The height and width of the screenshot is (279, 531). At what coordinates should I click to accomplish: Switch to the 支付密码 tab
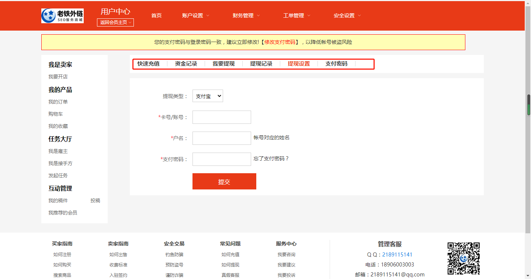[x=336, y=63]
